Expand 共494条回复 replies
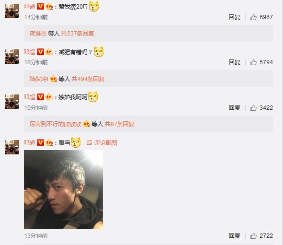 88,79
